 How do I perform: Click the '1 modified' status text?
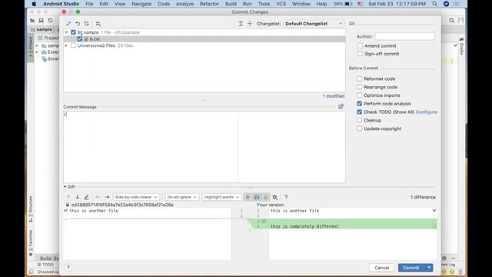pyautogui.click(x=333, y=96)
